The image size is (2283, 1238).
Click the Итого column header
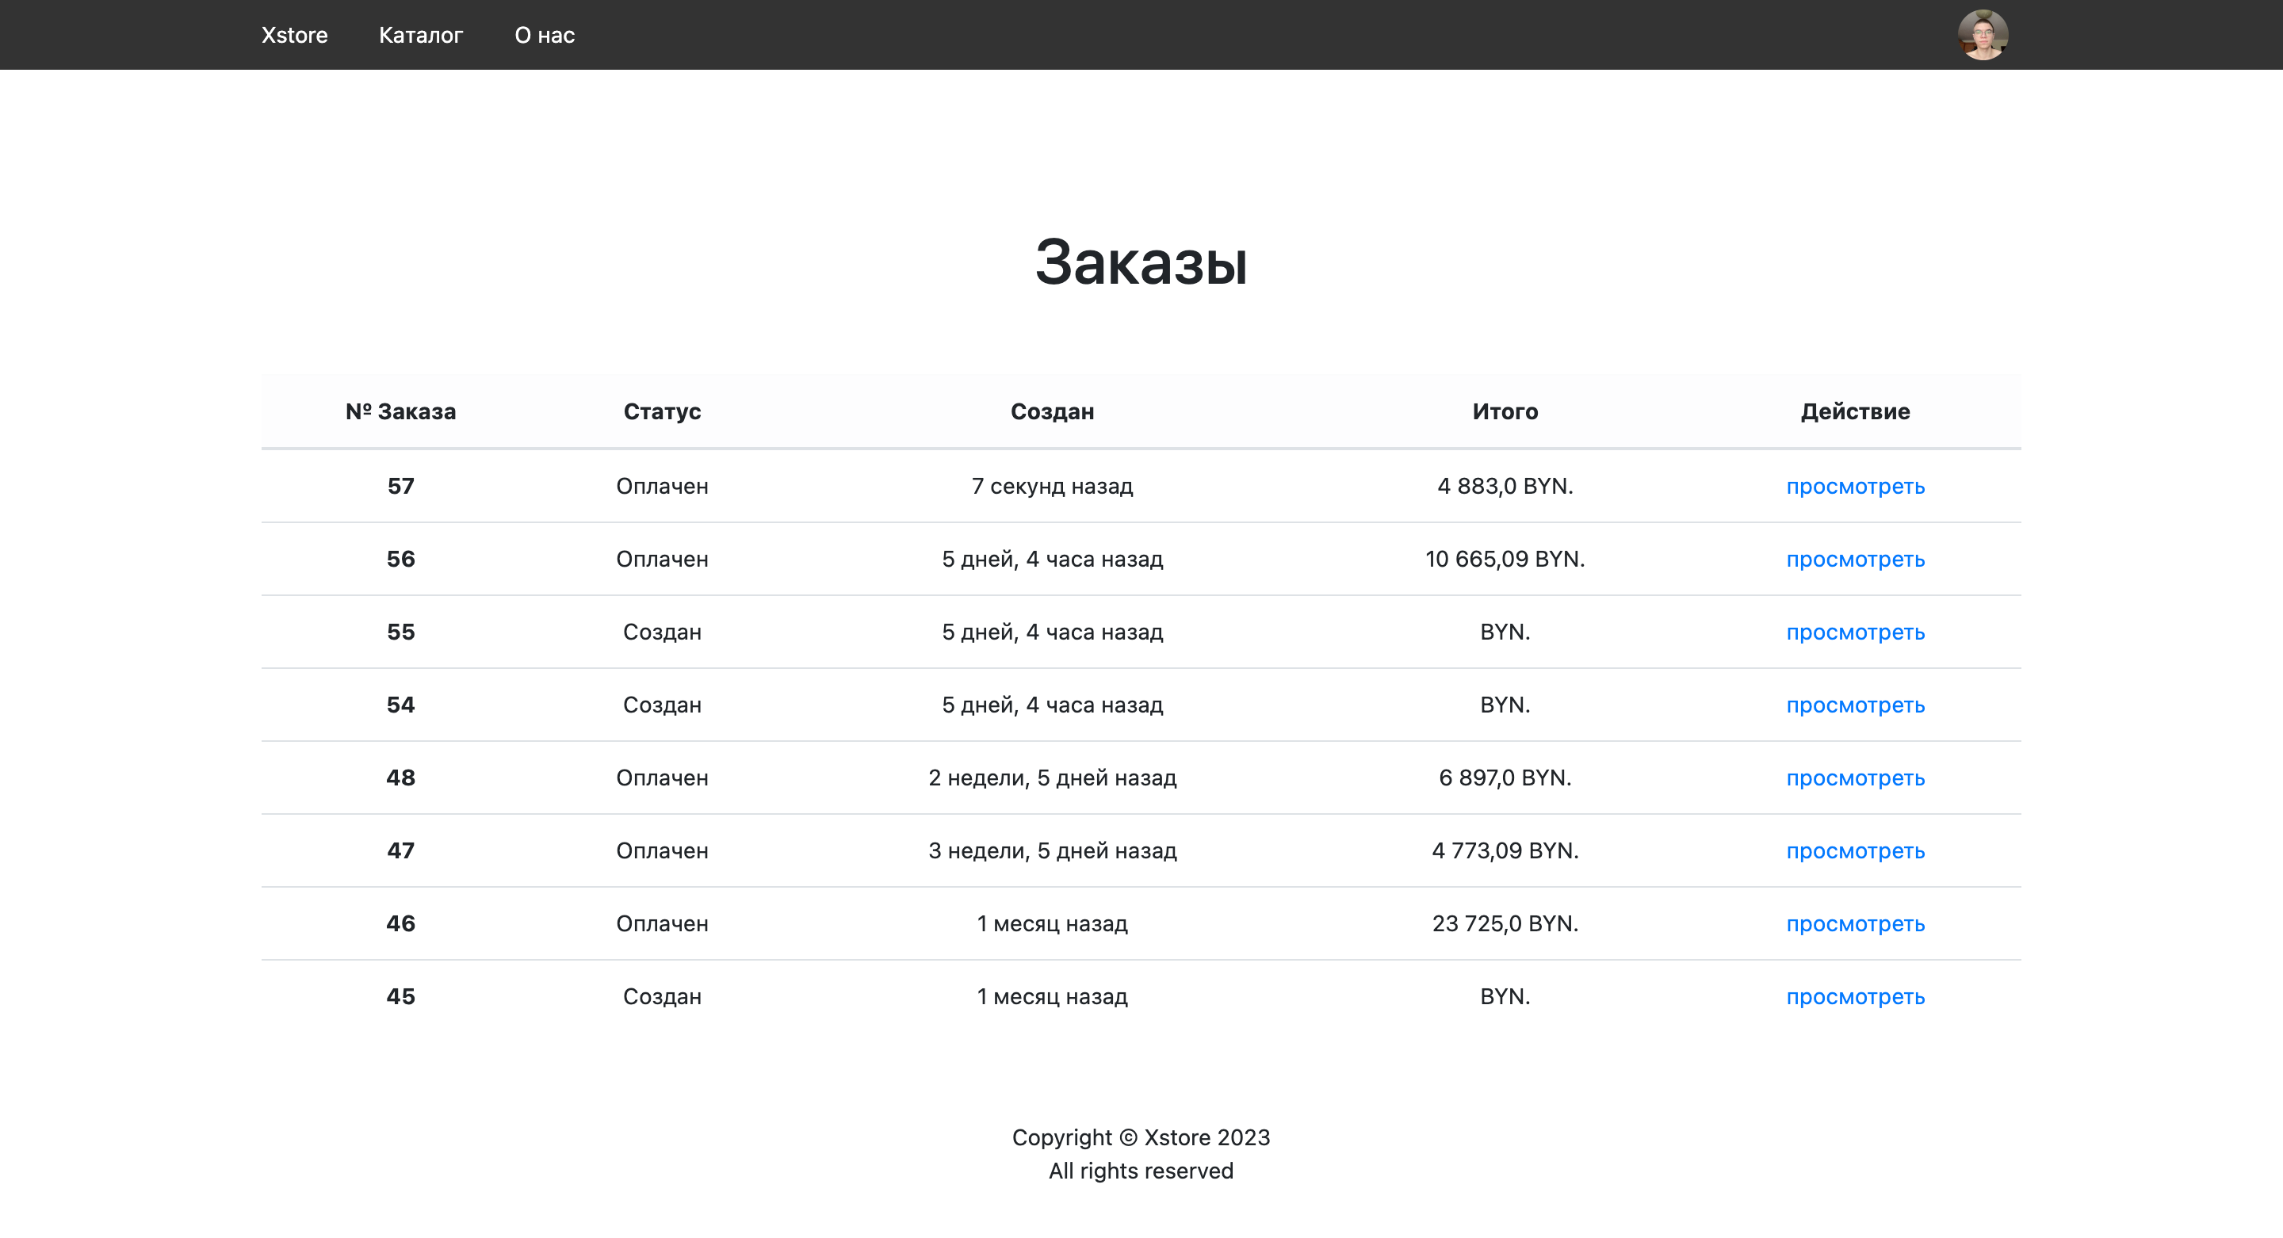1505,411
